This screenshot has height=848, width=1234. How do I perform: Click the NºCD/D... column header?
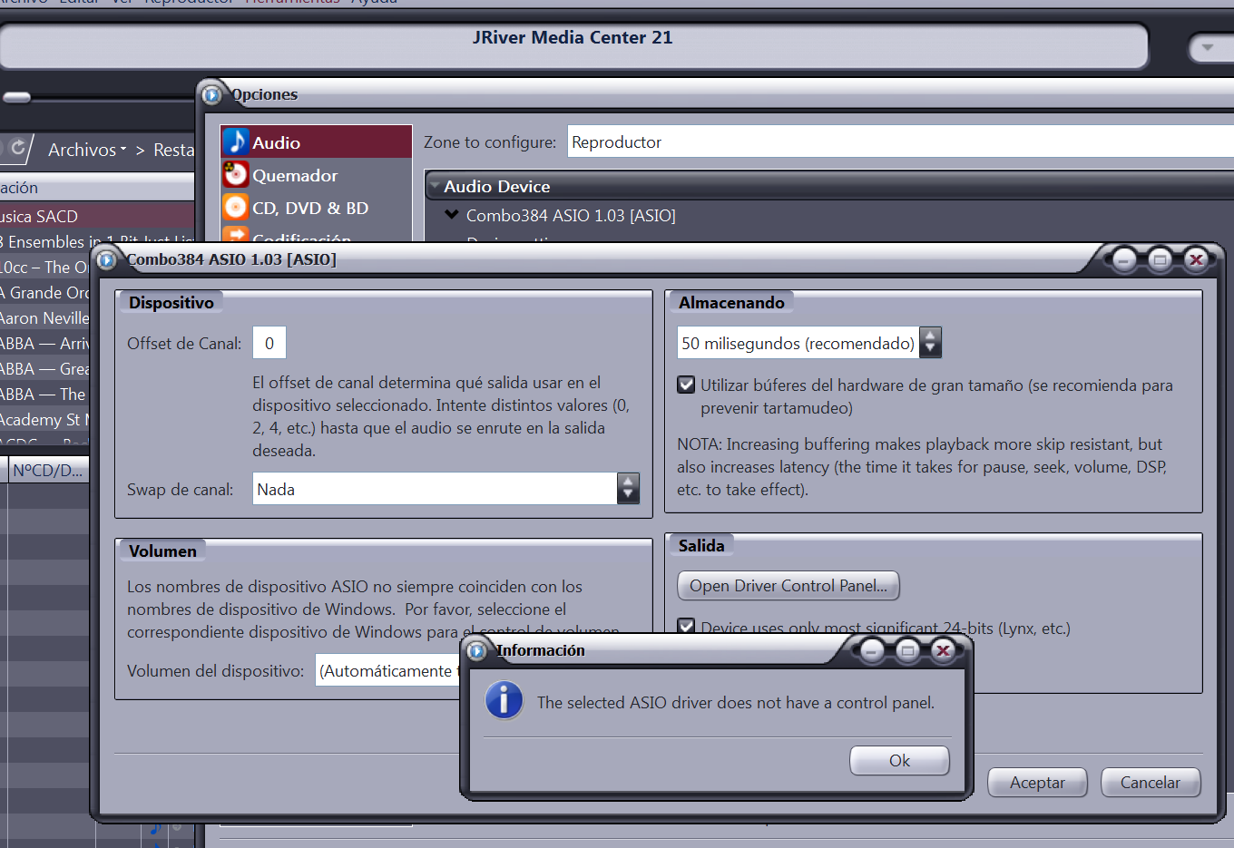48,470
